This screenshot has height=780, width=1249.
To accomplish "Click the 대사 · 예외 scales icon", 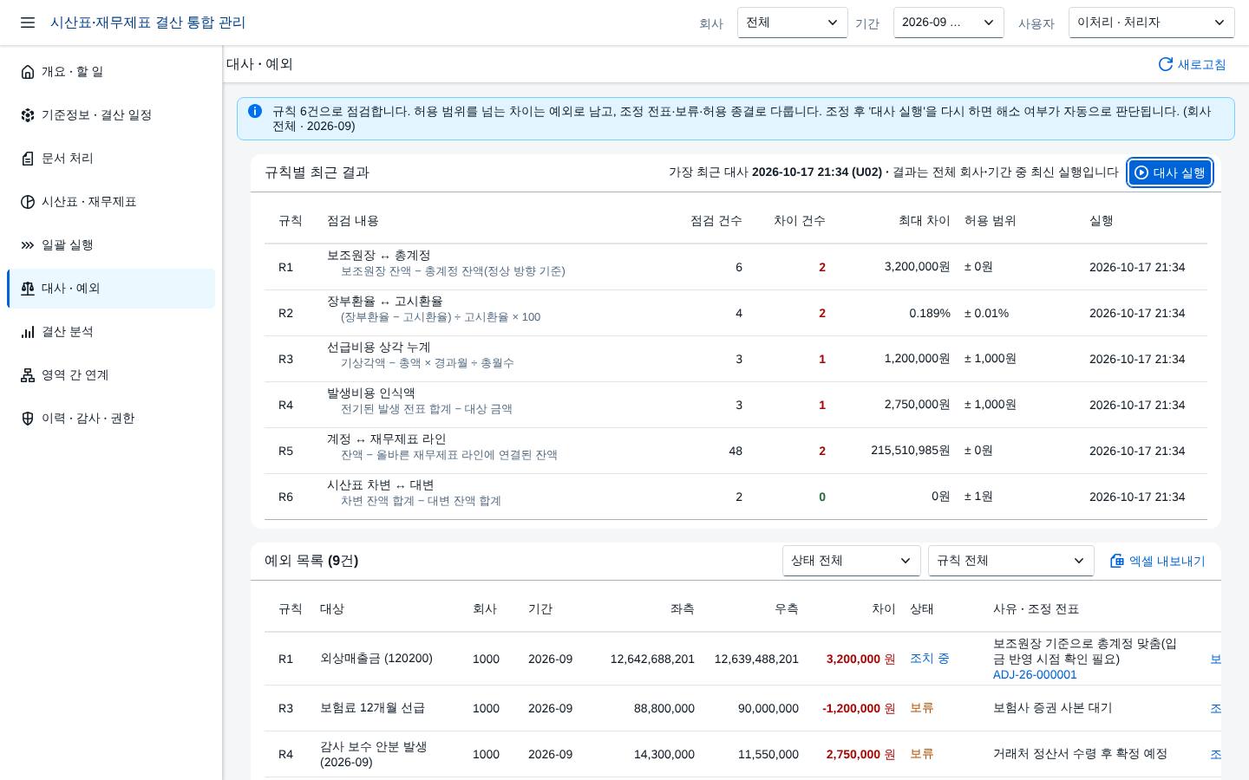I will point(28,289).
